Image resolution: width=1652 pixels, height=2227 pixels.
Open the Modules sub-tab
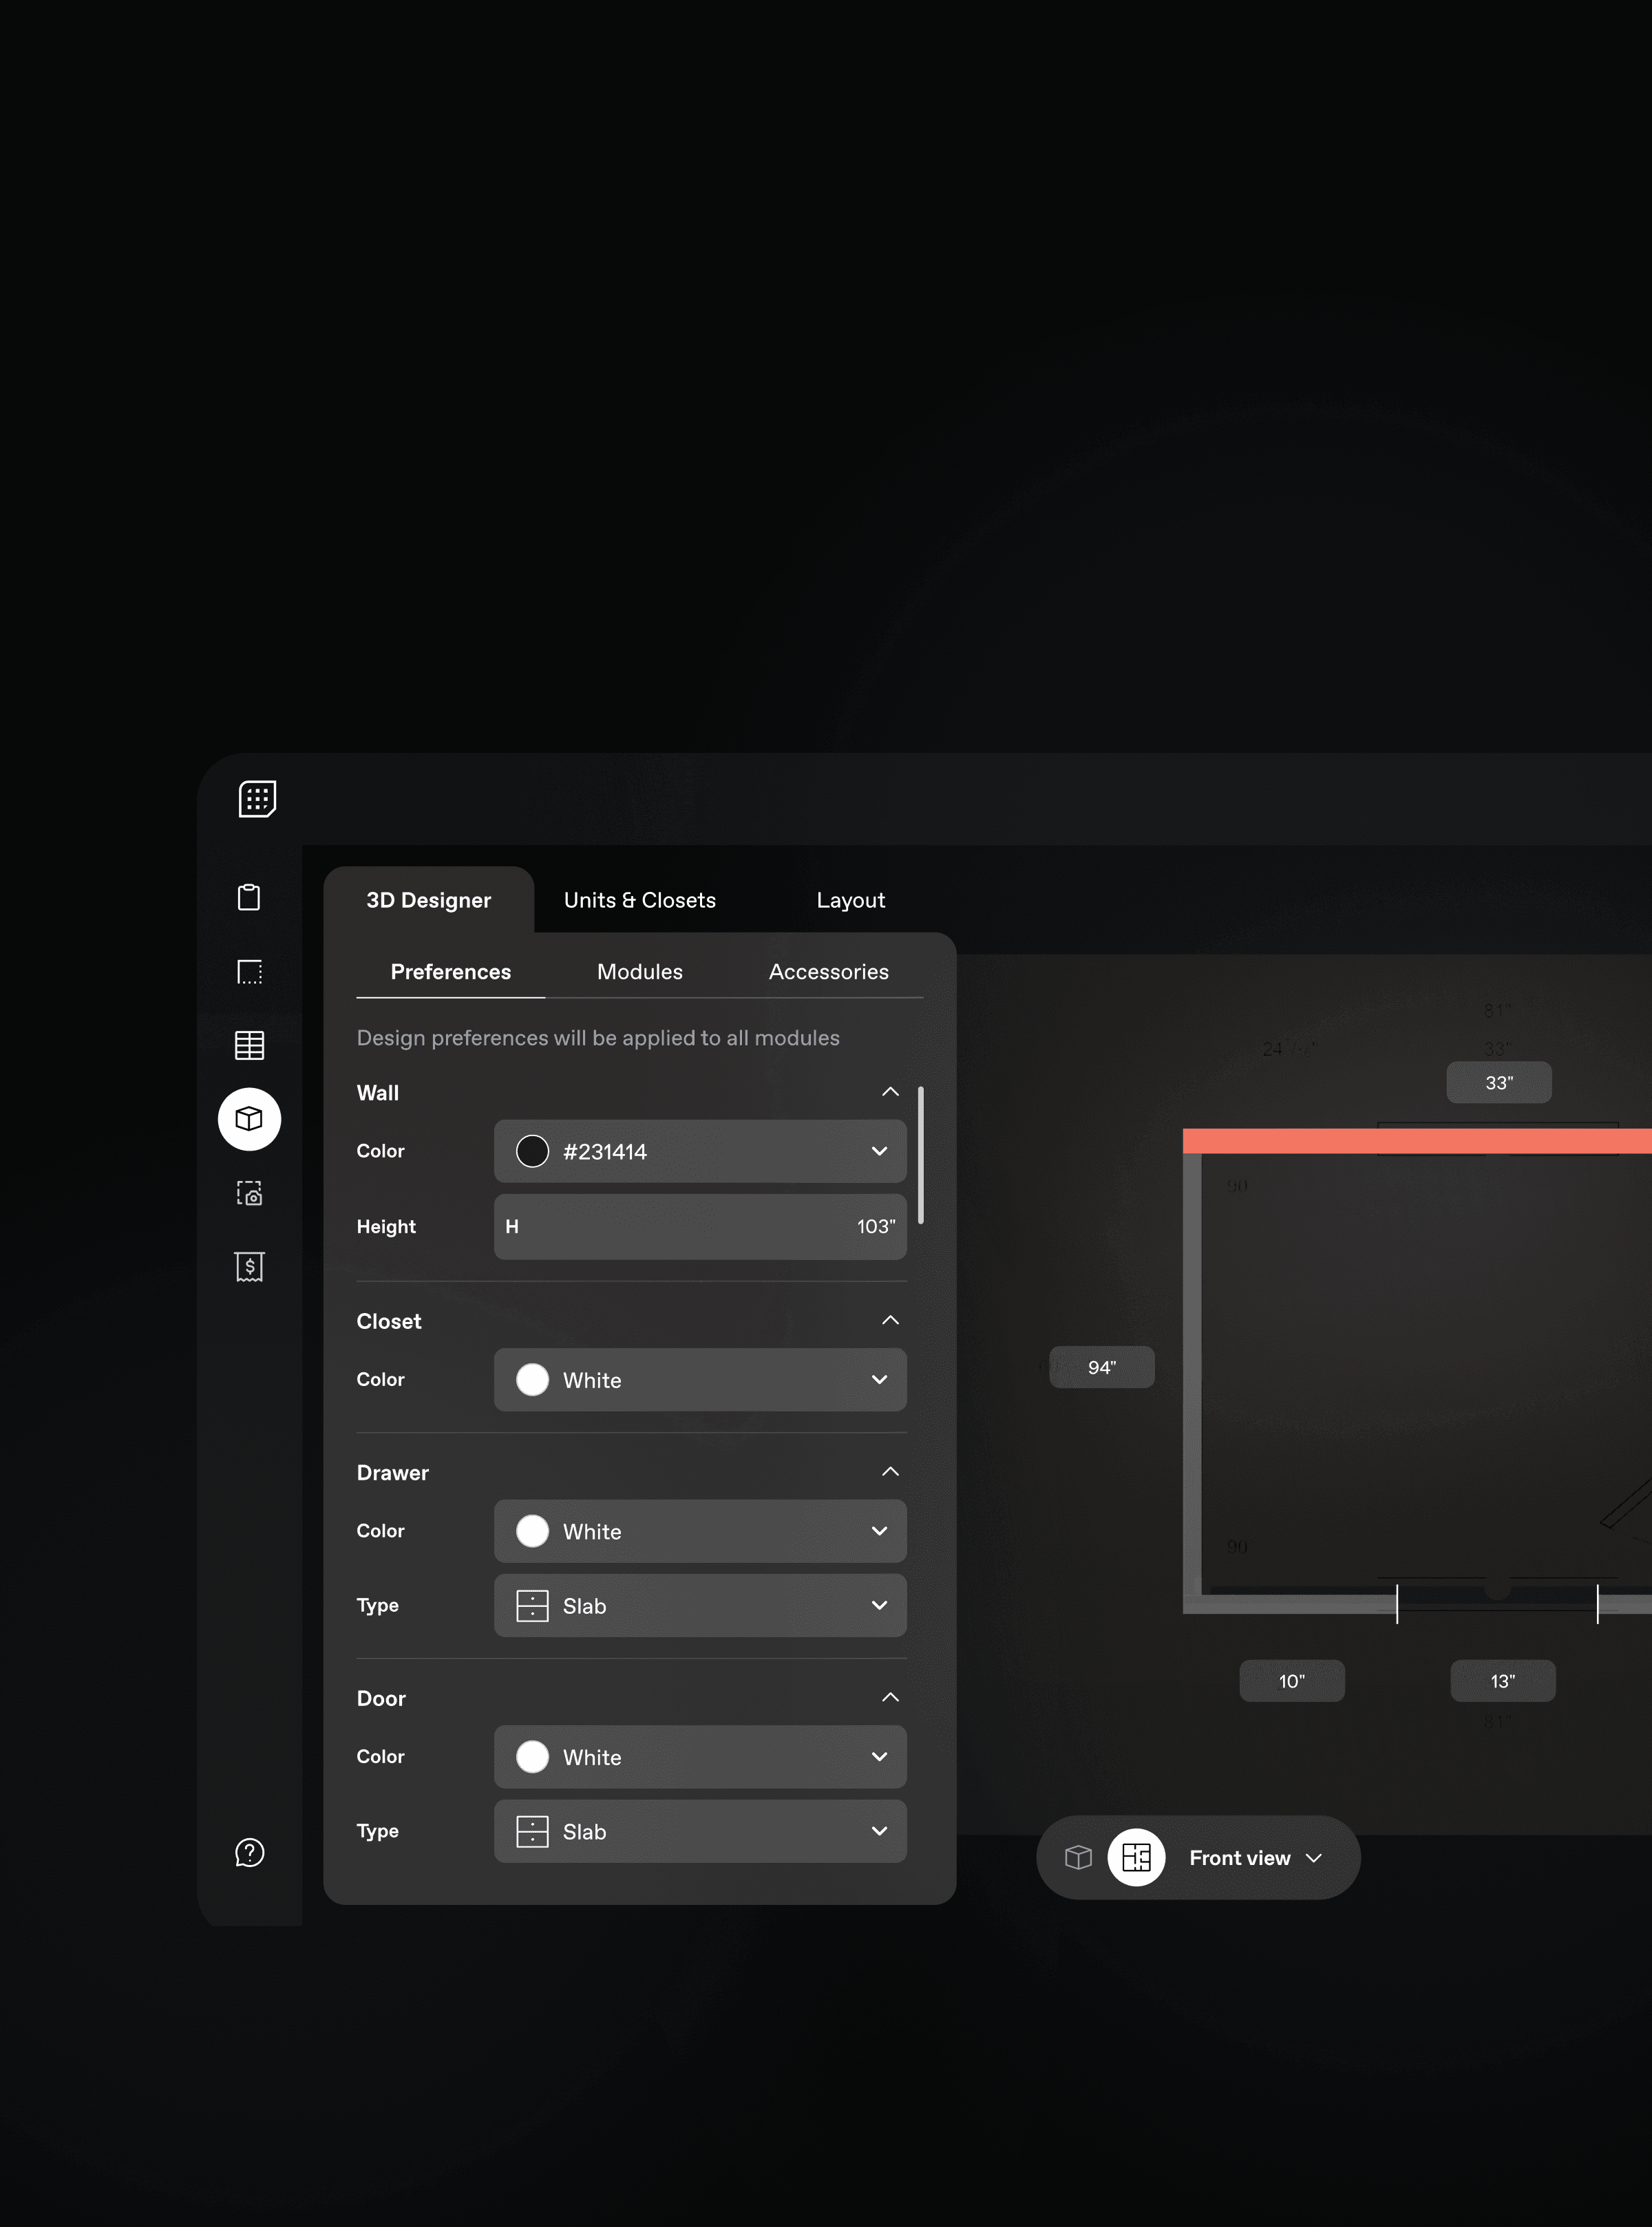640,972
